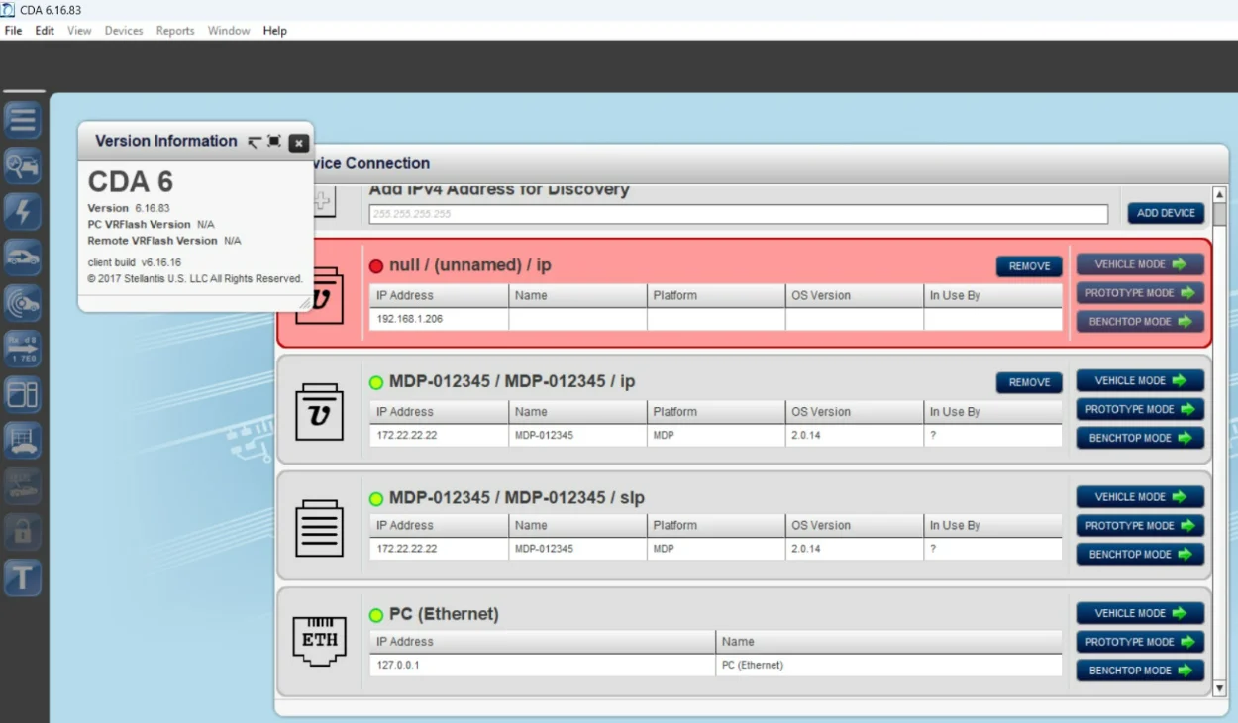
Task: Click the client build v6.16.16 text
Action: coord(135,262)
